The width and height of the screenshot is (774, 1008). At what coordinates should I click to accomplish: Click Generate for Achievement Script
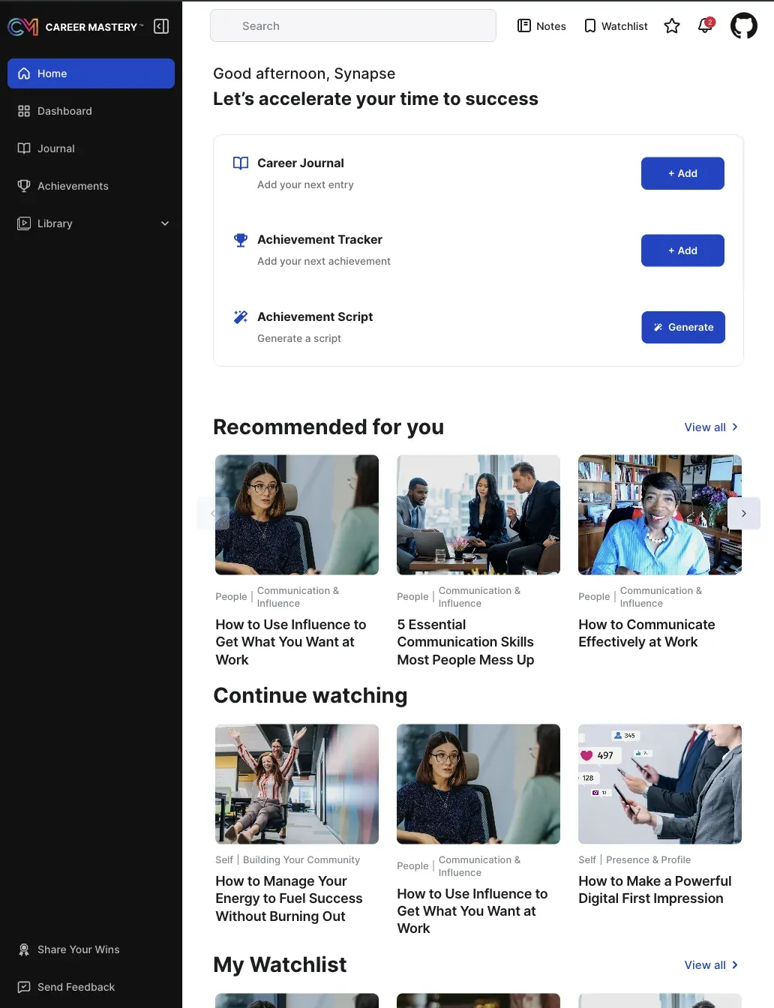683,328
